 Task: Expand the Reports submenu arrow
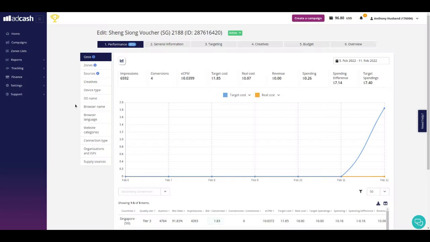point(44,60)
